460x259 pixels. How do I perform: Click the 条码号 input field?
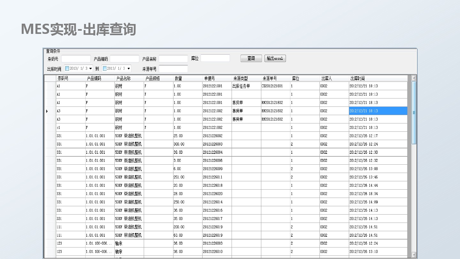click(76, 59)
